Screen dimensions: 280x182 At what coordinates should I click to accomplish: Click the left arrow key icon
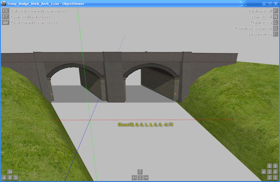134,178
